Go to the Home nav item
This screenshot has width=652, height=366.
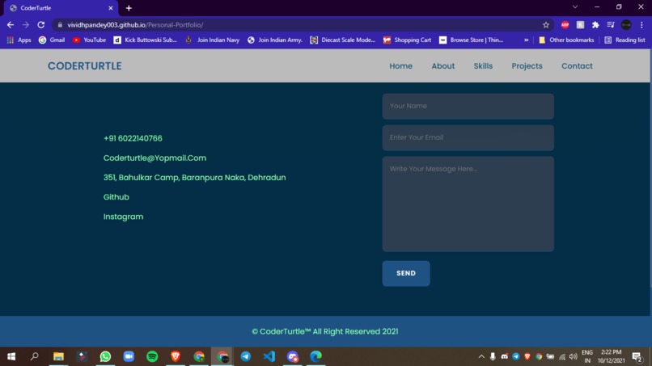pos(401,66)
